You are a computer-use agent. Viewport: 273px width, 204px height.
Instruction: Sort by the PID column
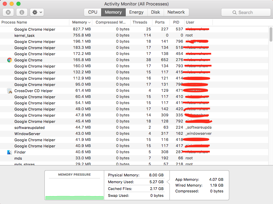click(177, 22)
